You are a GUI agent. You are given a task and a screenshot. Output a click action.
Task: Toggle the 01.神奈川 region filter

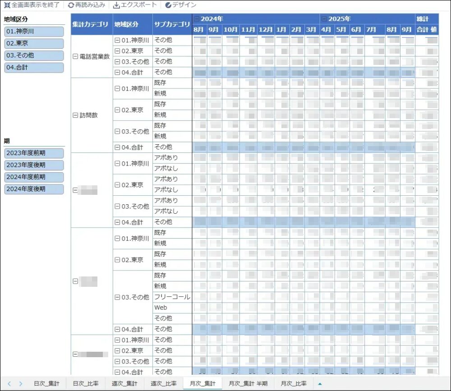[x=34, y=32]
